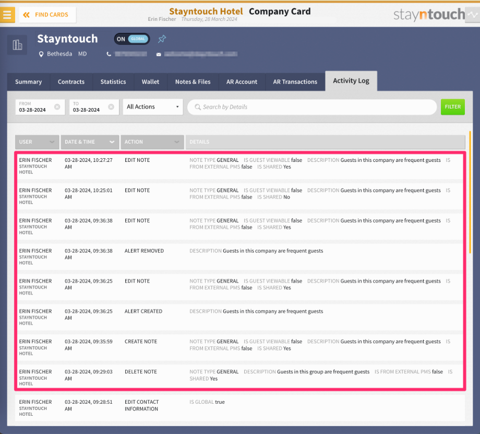480x434 pixels.
Task: Clear the TO date value
Action: pos(111,107)
